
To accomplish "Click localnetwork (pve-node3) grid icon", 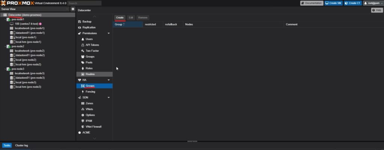I will click(12, 73).
